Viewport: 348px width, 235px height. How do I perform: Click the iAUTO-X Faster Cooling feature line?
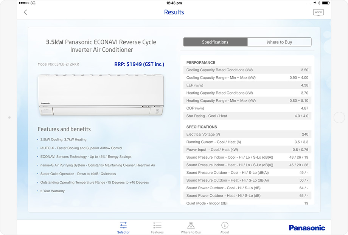click(x=81, y=148)
